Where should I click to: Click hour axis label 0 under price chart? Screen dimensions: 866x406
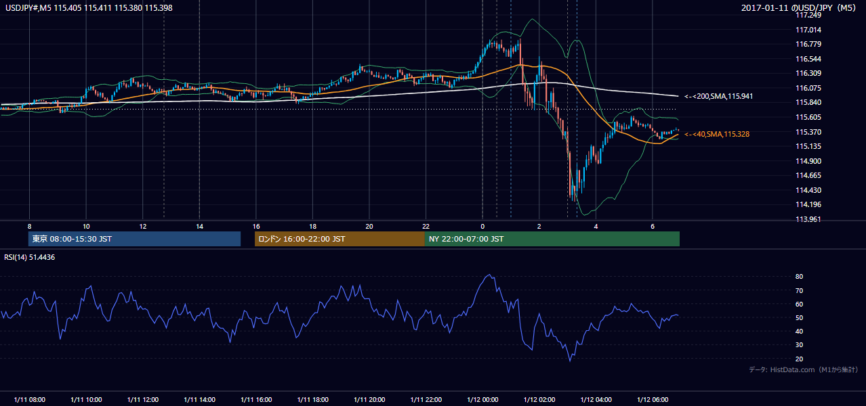482,226
